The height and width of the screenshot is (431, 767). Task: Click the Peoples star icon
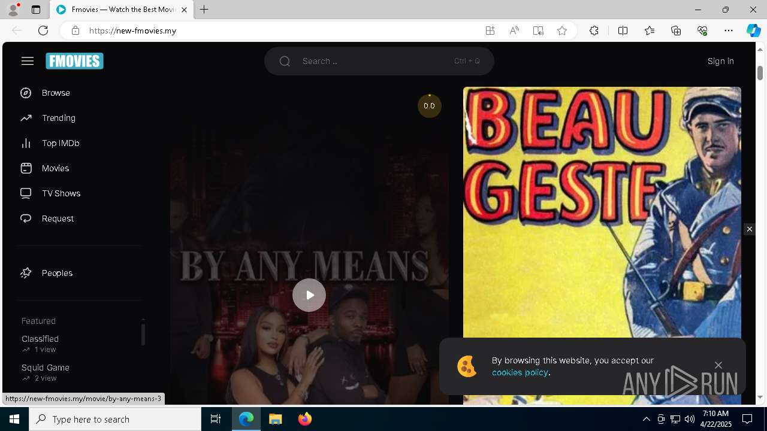tap(26, 273)
